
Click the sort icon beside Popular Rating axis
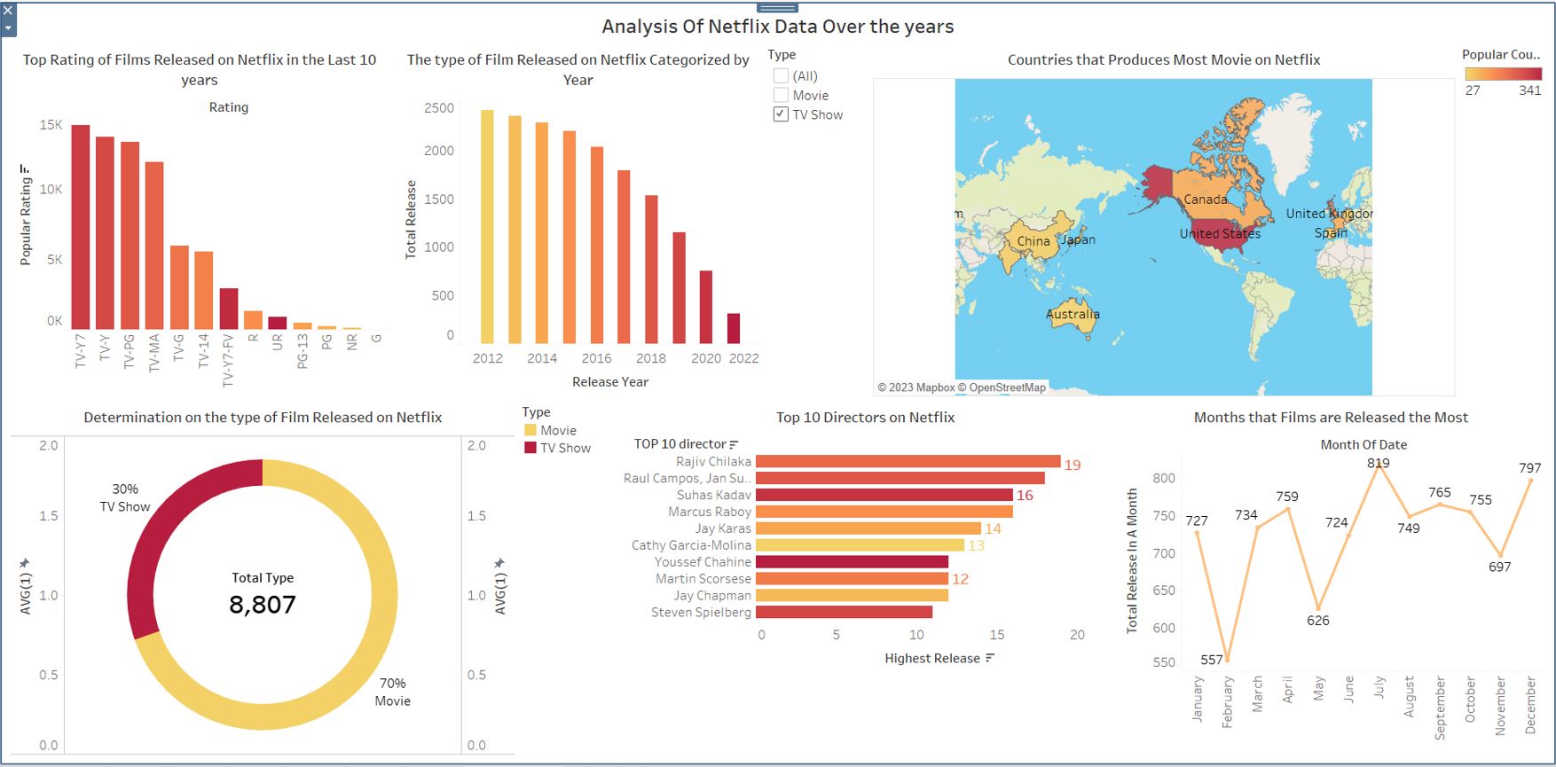click(25, 168)
